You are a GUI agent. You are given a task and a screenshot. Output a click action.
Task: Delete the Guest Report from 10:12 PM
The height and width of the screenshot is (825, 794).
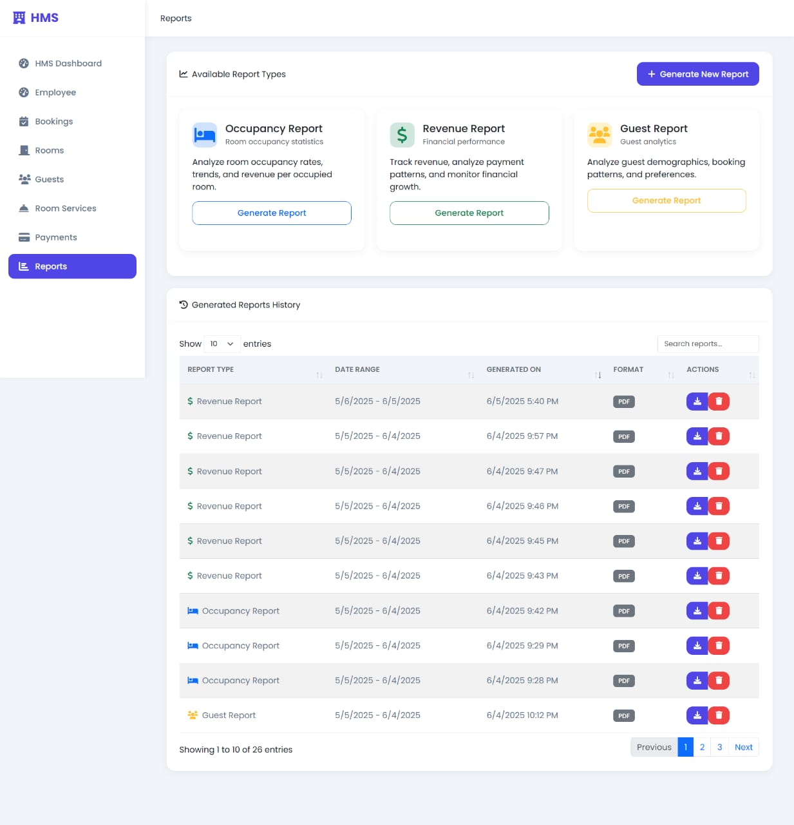(719, 715)
